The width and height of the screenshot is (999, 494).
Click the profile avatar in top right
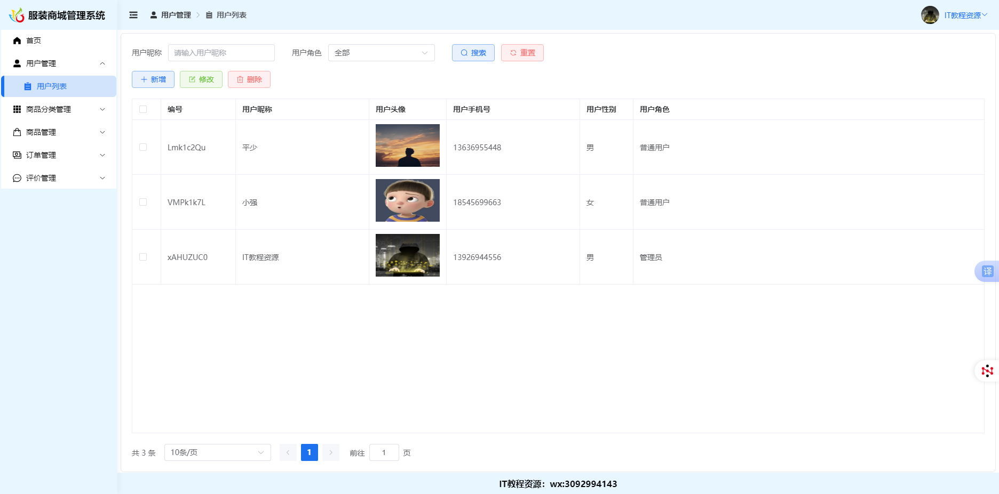[x=930, y=15]
